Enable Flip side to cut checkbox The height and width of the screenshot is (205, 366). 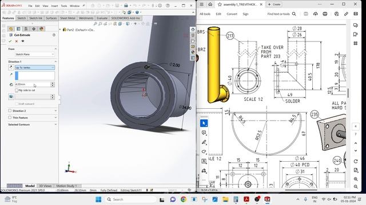point(17,90)
